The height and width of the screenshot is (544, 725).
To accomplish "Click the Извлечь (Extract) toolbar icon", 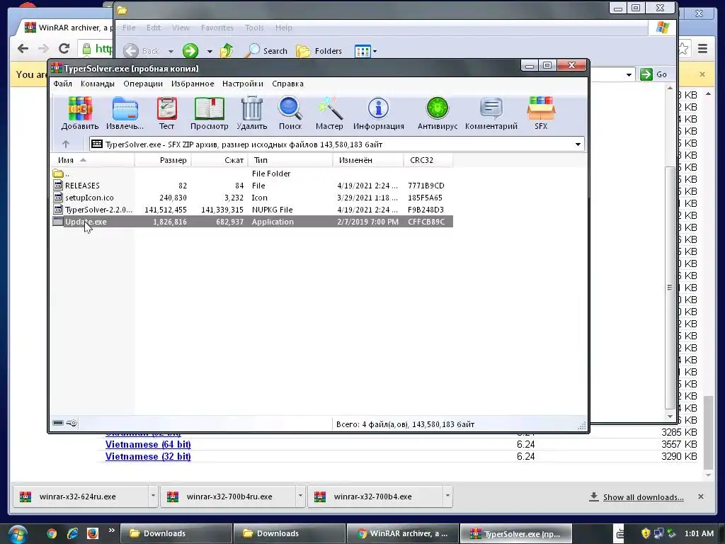I will pyautogui.click(x=125, y=113).
